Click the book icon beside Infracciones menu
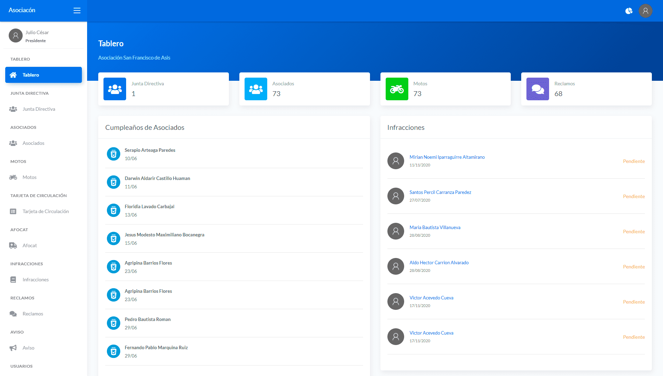Screen dimensions: 663x376 pos(13,280)
